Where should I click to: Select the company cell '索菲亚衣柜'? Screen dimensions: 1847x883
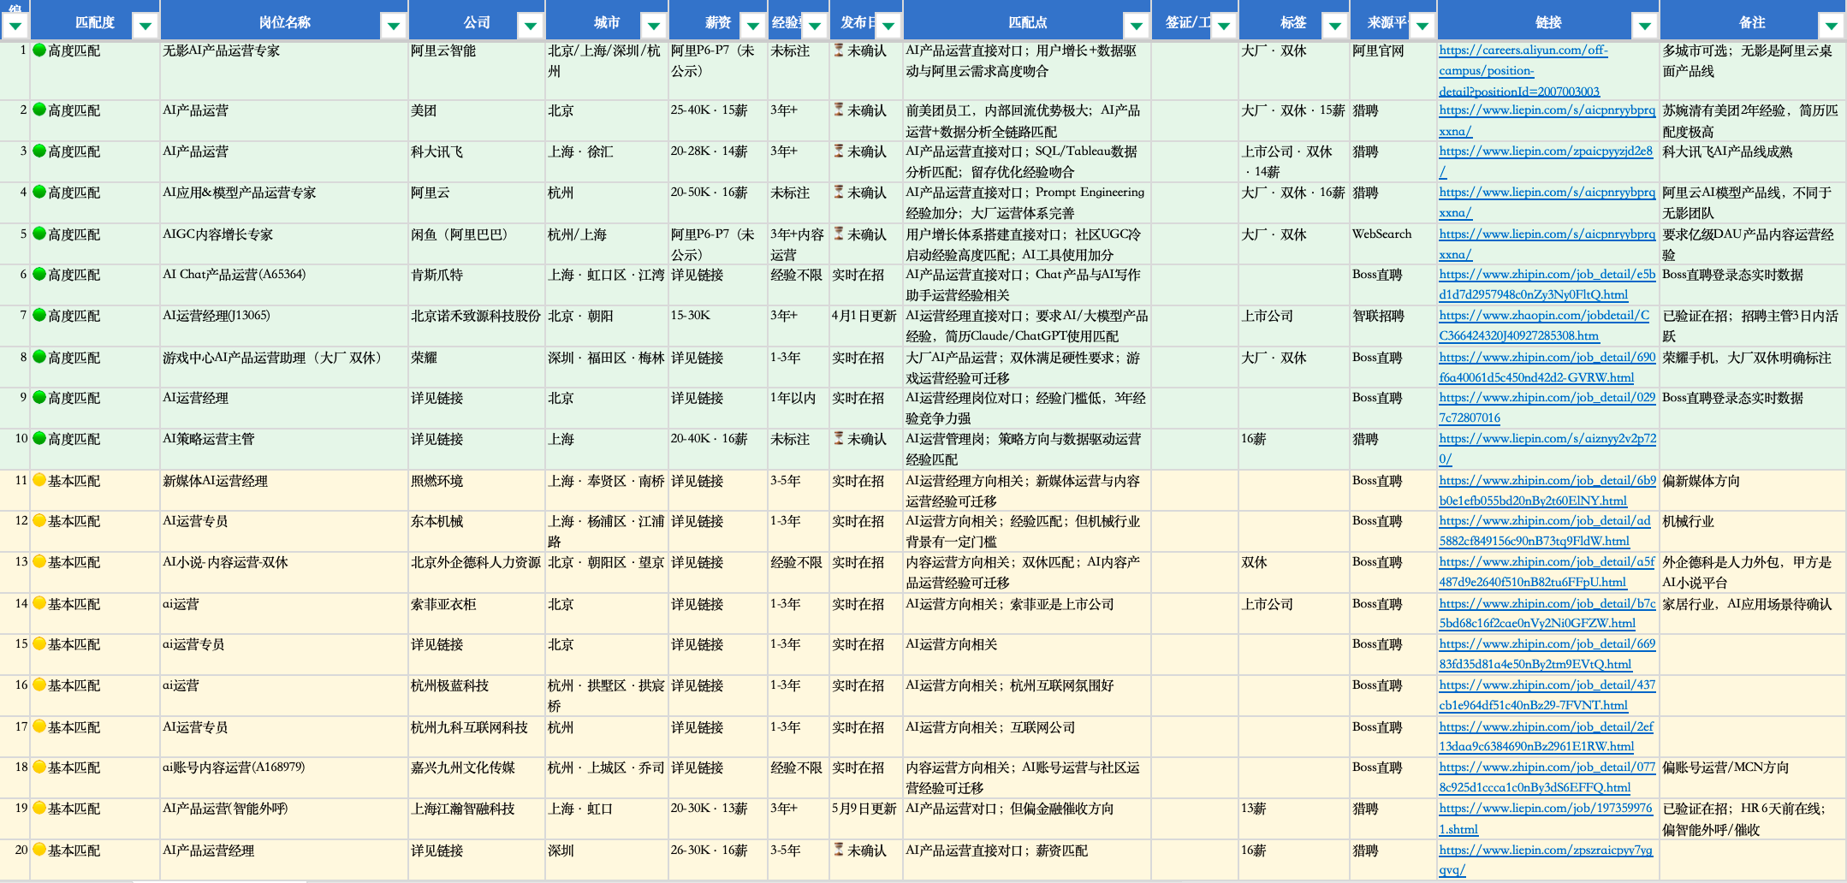(x=476, y=613)
